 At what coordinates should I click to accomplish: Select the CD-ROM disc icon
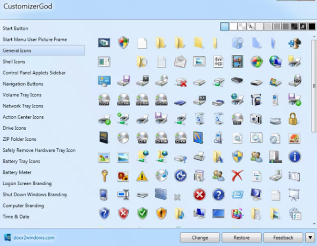[161, 137]
